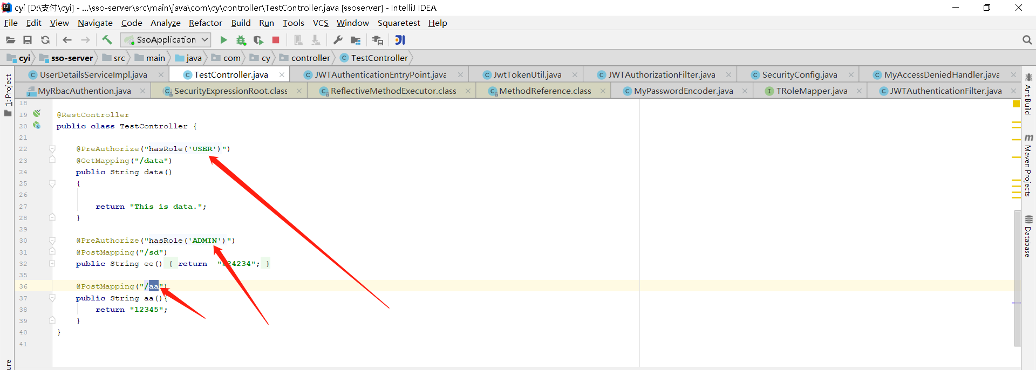Close the ReflectiveMethodExecutor.class tab

click(x=468, y=91)
